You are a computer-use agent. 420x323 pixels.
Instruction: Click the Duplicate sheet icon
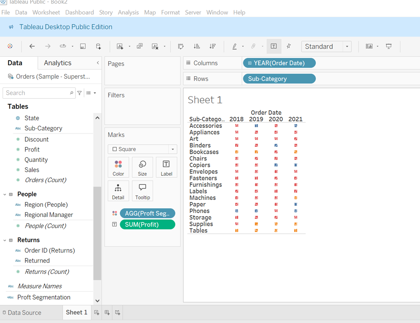click(140, 46)
